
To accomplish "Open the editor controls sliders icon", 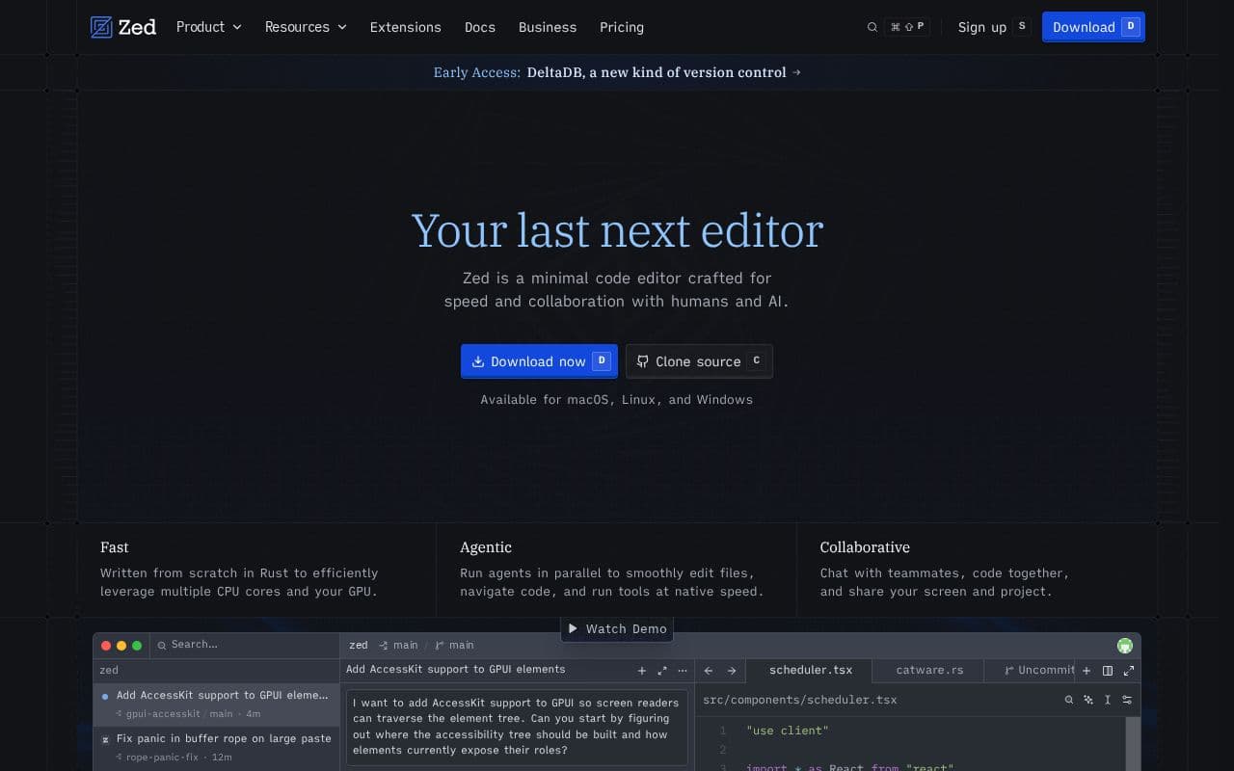I will click(1127, 700).
